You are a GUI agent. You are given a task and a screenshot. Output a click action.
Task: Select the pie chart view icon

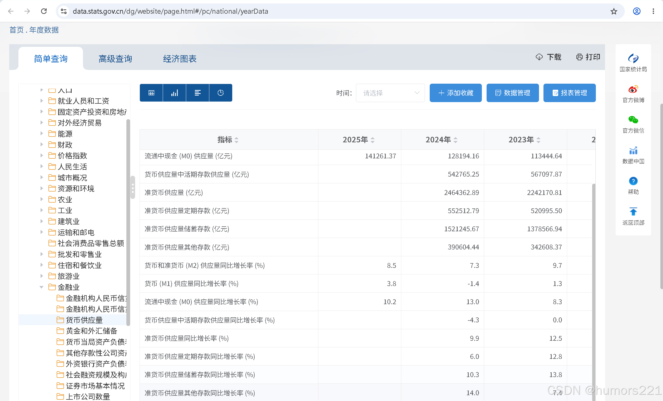[x=221, y=93]
